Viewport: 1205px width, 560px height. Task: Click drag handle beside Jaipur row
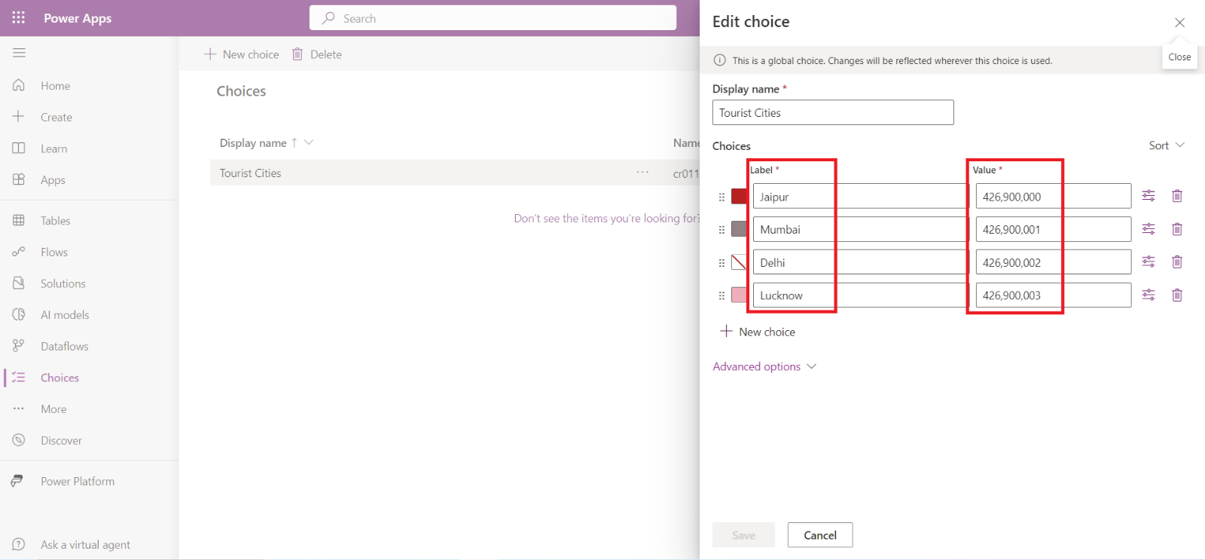tap(721, 197)
